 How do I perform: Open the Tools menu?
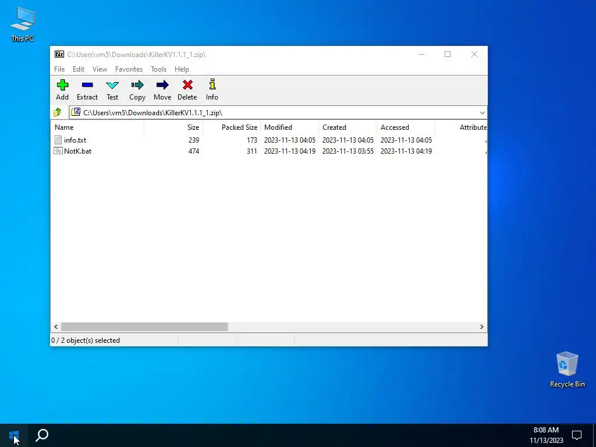pos(158,69)
